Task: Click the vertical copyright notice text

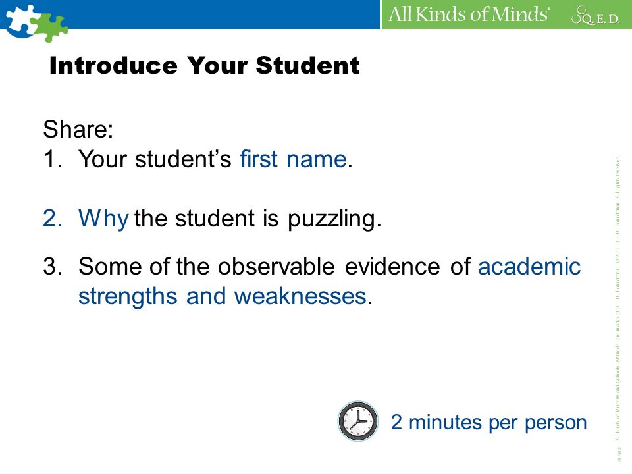Action: (618, 308)
